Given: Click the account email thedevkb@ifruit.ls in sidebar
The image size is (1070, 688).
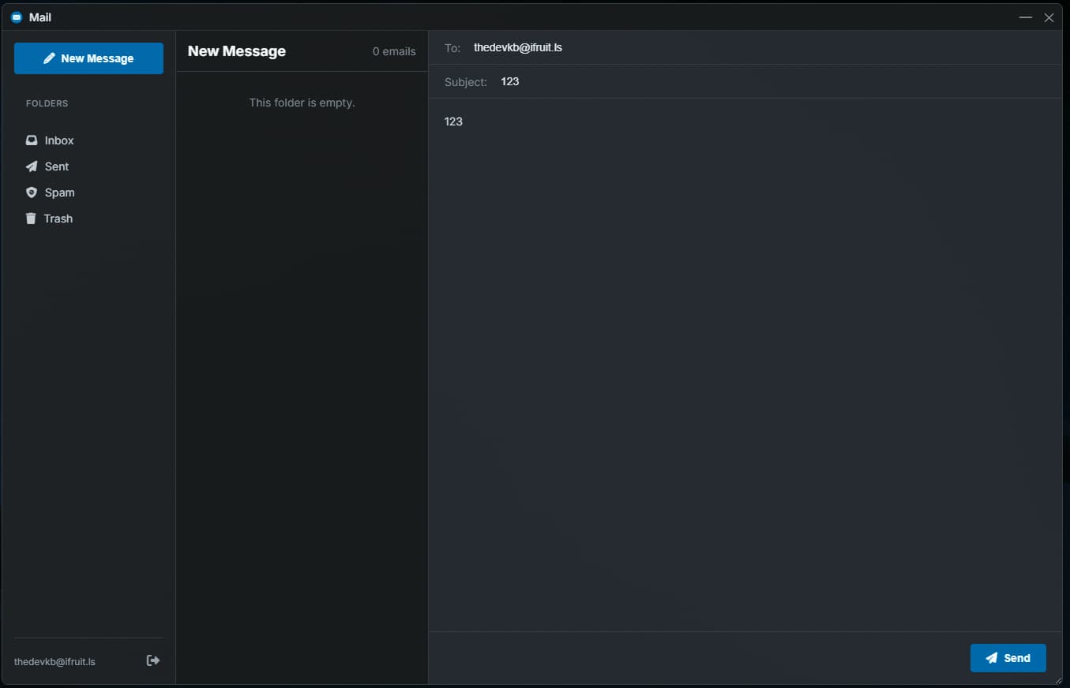Looking at the screenshot, I should tap(54, 662).
